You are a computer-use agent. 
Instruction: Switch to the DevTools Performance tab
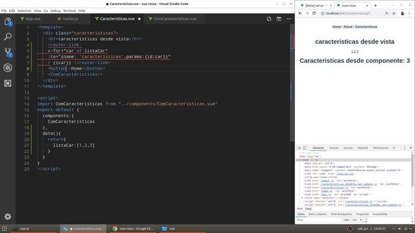[381, 148]
